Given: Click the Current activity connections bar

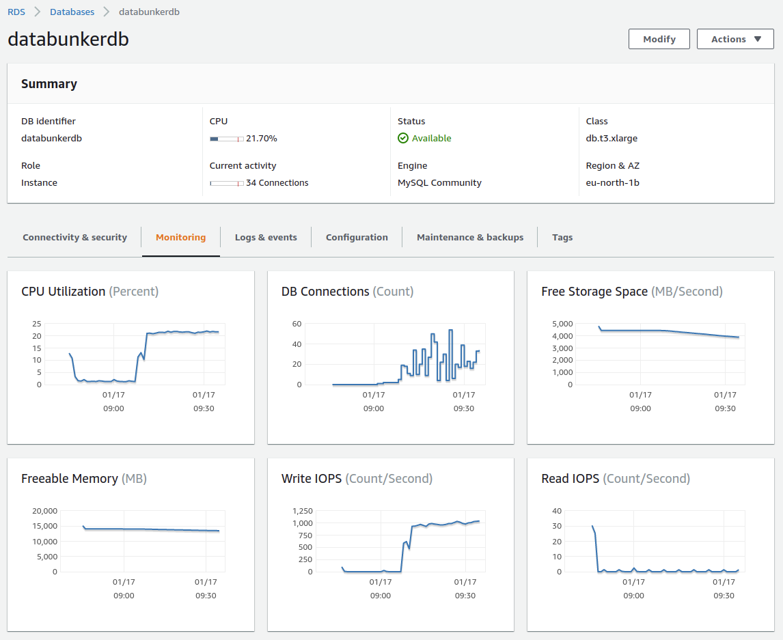Looking at the screenshot, I should click(x=225, y=182).
